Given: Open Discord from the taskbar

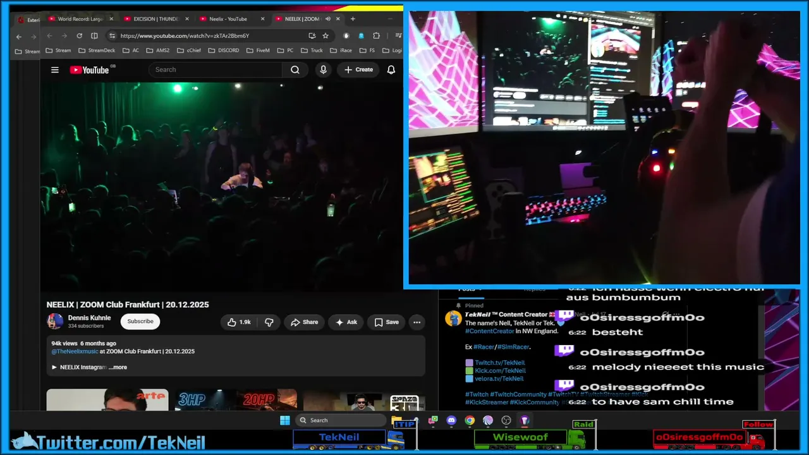Looking at the screenshot, I should tap(451, 420).
